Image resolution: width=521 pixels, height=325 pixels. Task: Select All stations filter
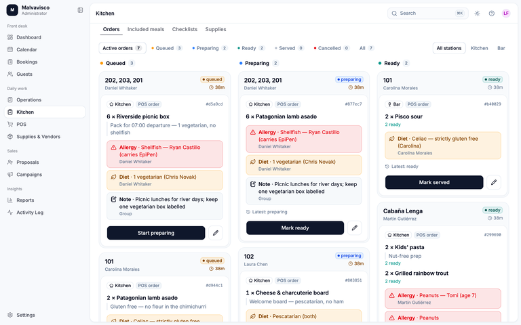pos(449,48)
